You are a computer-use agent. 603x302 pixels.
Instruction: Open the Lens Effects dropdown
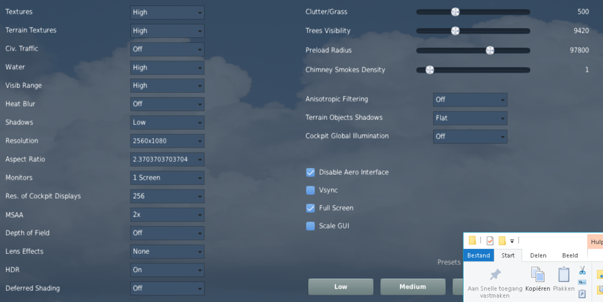pos(167,252)
